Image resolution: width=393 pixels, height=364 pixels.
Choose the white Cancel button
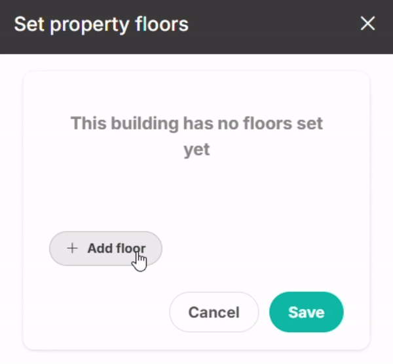(214, 312)
